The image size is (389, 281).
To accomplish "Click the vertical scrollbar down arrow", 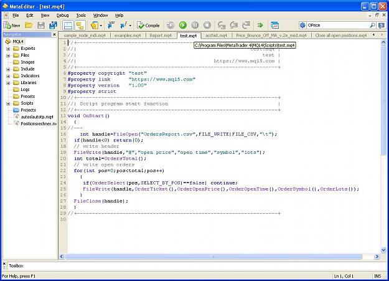I will coord(383,250).
